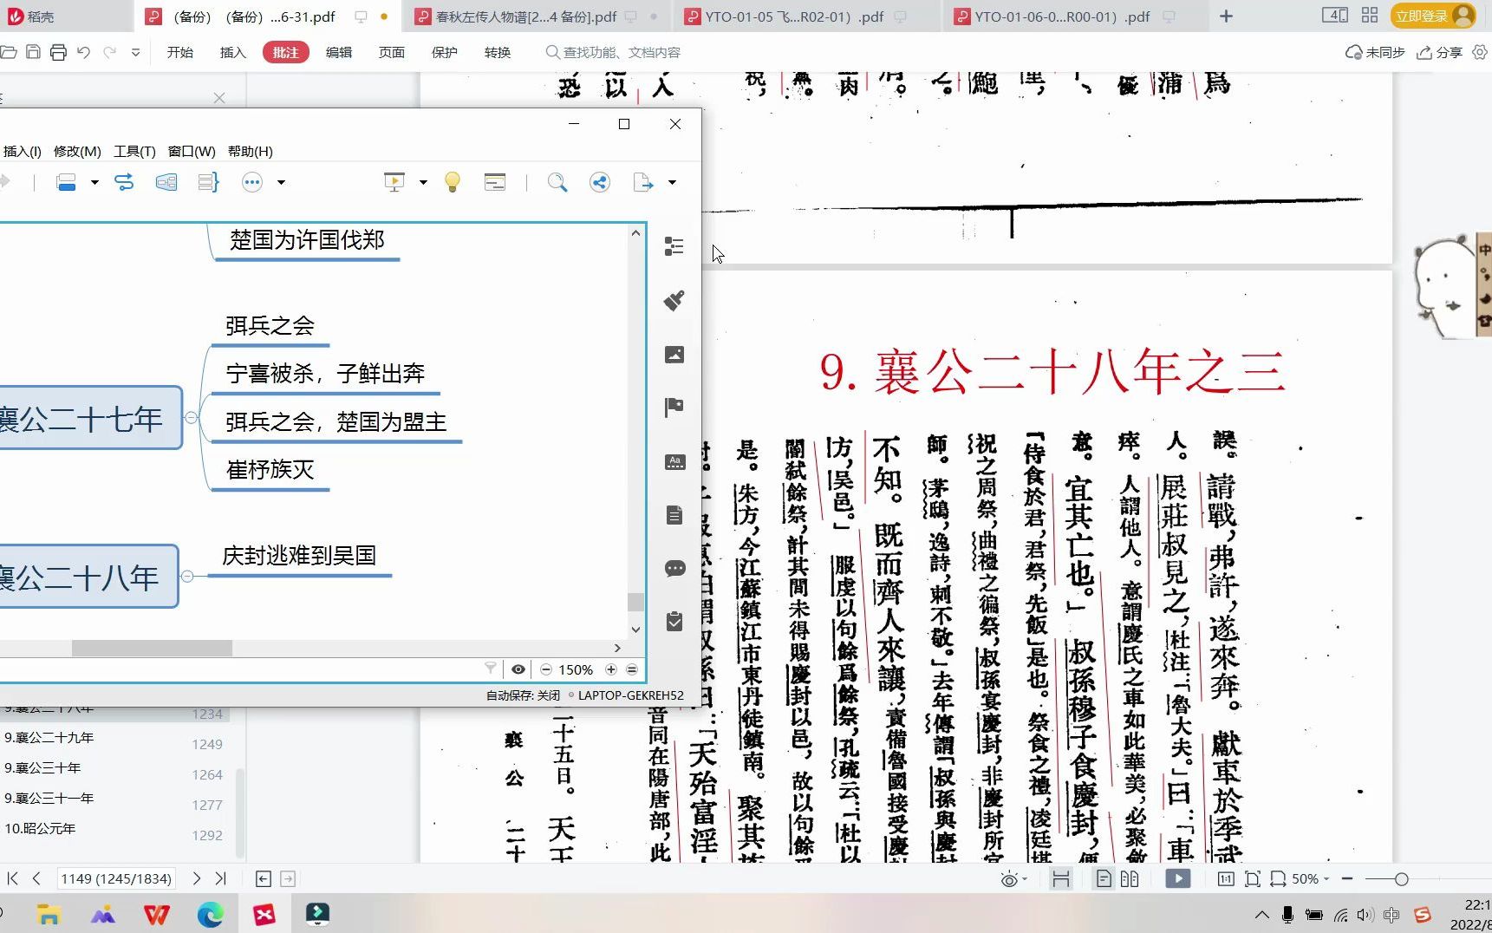Screen dimensions: 1492x933
Task: Go to bookmark 10.昭公元年
Action: coord(40,829)
